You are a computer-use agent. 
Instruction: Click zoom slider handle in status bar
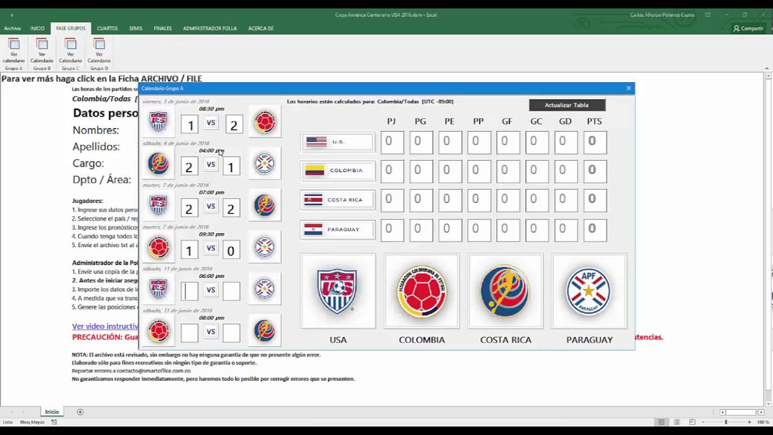point(726,422)
